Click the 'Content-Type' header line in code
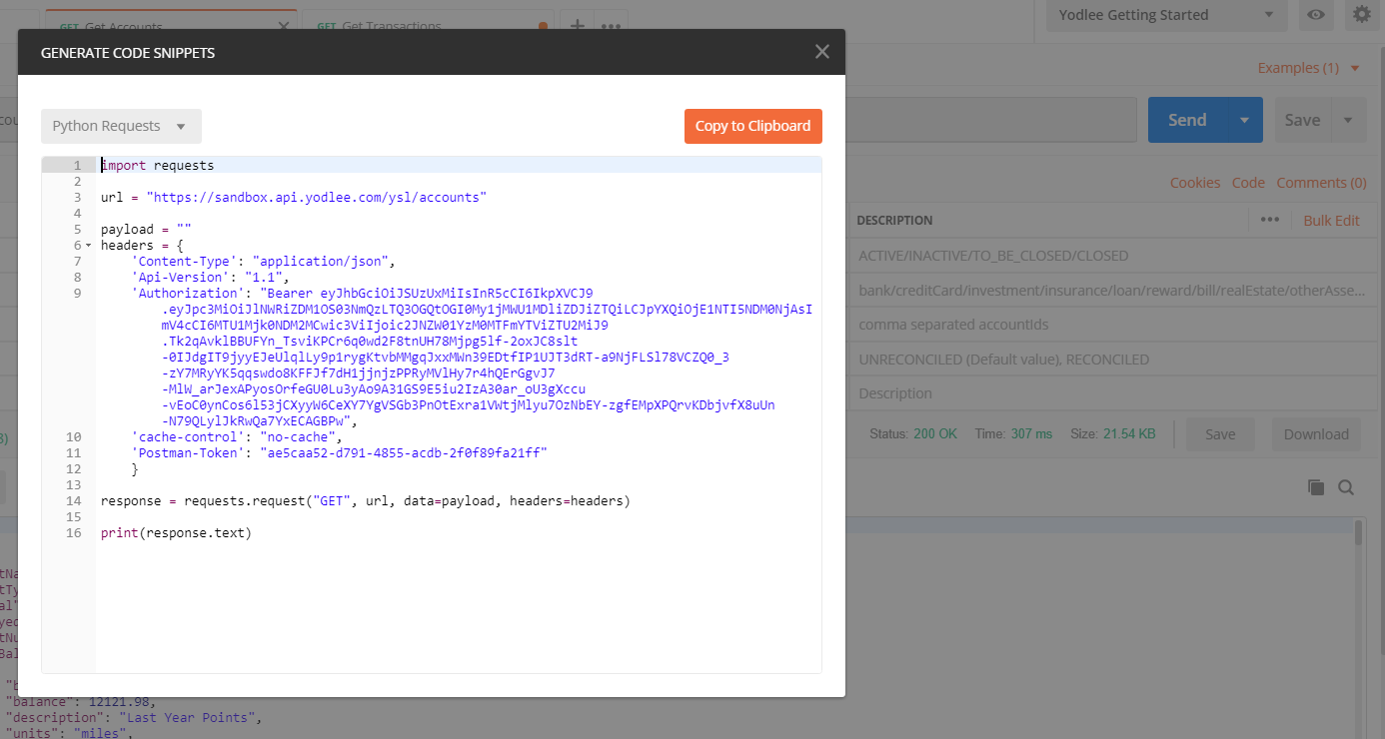Viewport: 1385px width, 739px height. click(x=264, y=262)
